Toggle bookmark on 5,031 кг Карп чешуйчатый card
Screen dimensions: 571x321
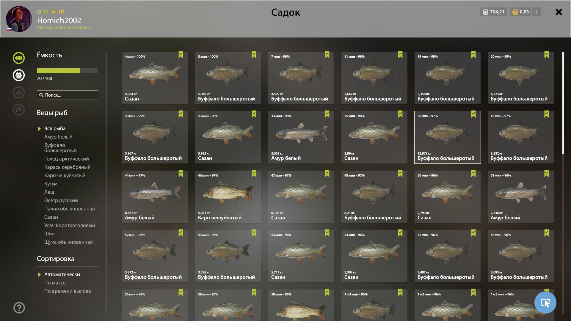click(254, 174)
